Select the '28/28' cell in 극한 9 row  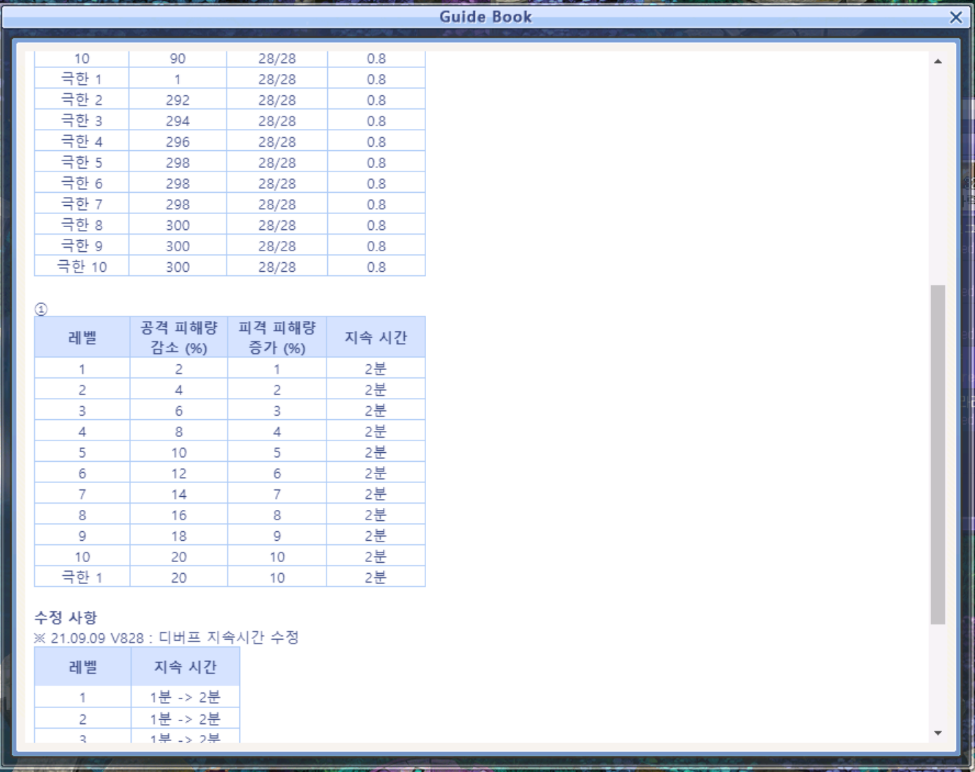point(277,246)
